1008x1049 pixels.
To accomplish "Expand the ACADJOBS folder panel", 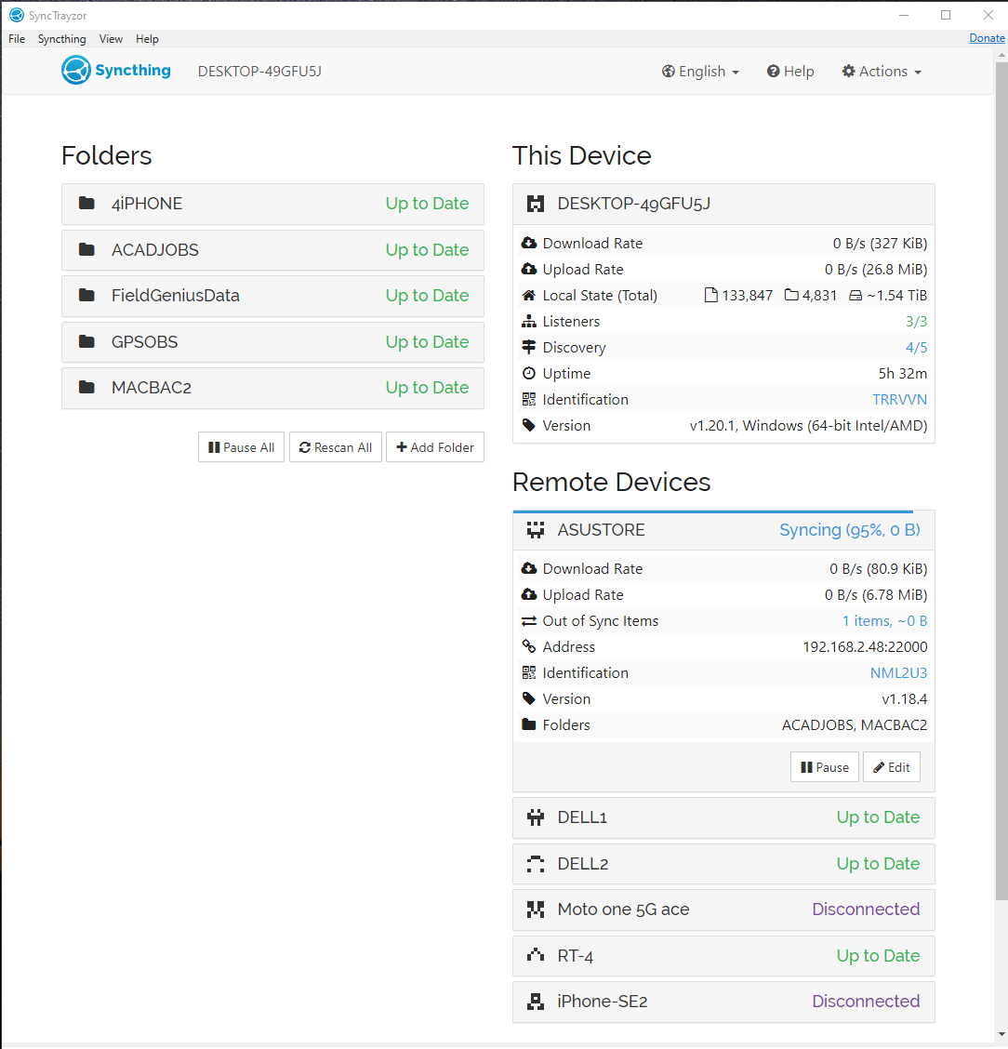I will point(272,249).
